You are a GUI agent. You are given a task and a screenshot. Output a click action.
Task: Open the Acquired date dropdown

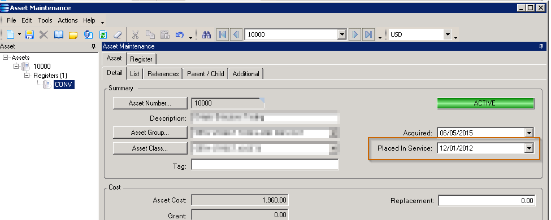529,133
